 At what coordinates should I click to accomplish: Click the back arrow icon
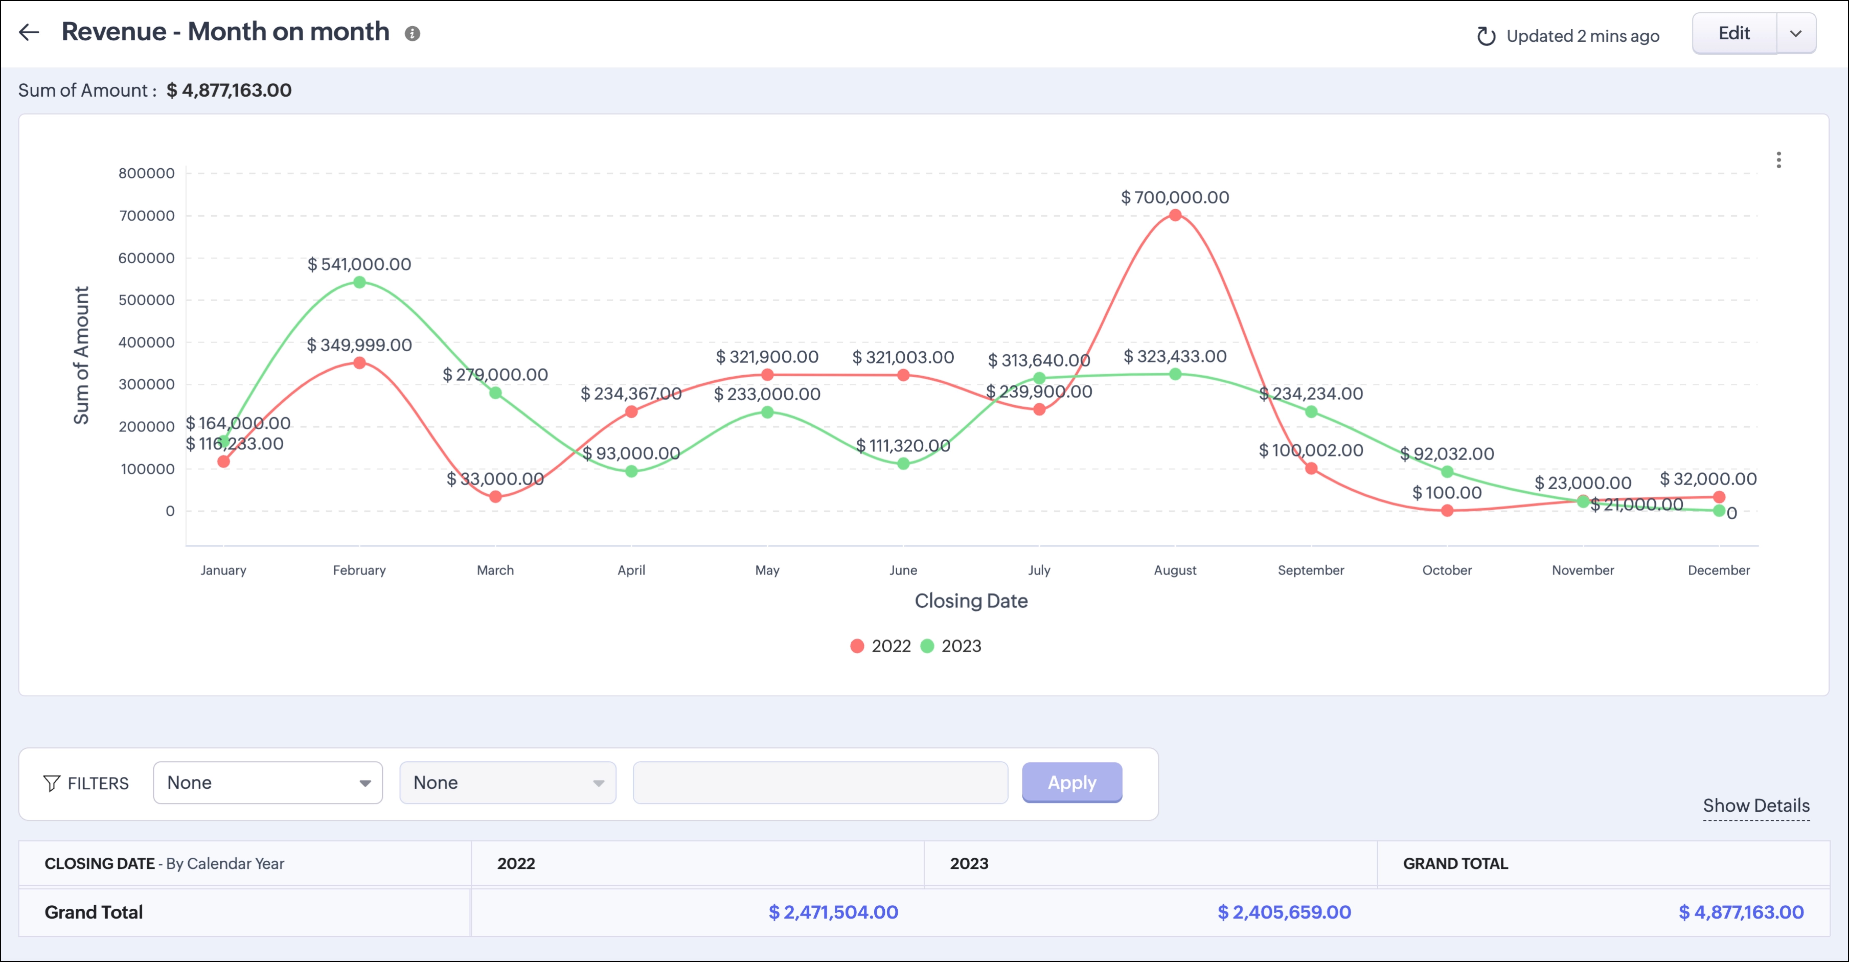coord(29,32)
